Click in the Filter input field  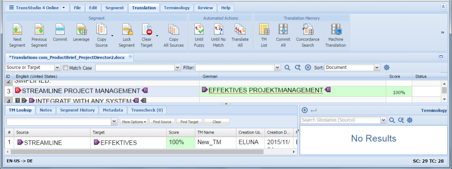tap(235, 68)
